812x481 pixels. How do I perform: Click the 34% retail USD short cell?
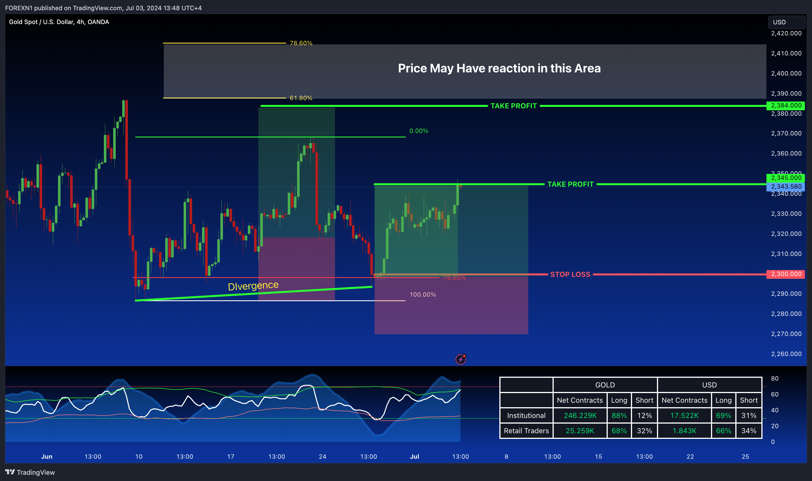coord(749,431)
